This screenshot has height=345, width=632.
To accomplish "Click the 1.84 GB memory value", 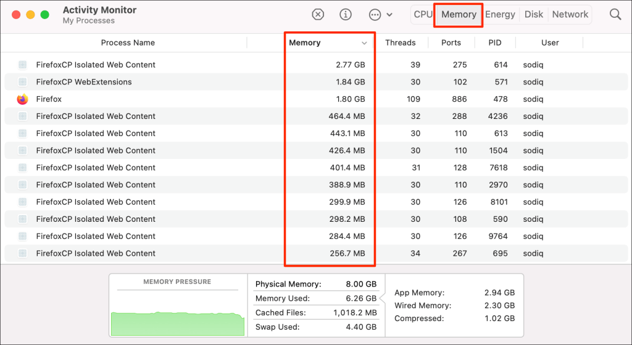I will point(351,82).
